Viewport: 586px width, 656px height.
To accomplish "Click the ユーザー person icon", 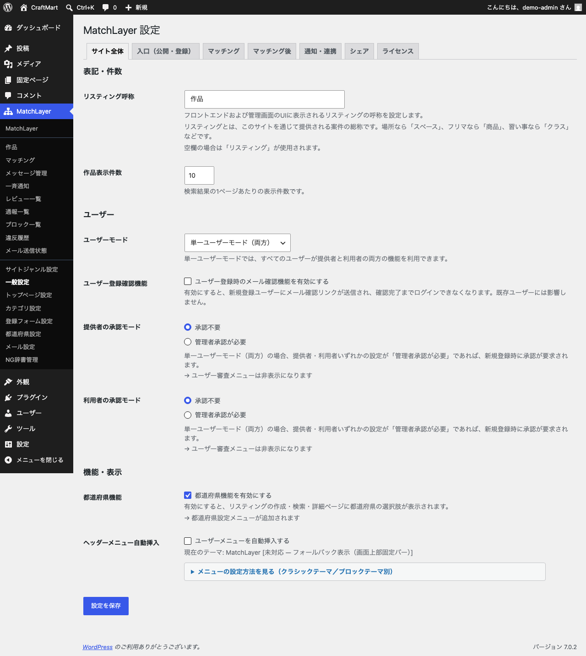I will pyautogui.click(x=8, y=413).
